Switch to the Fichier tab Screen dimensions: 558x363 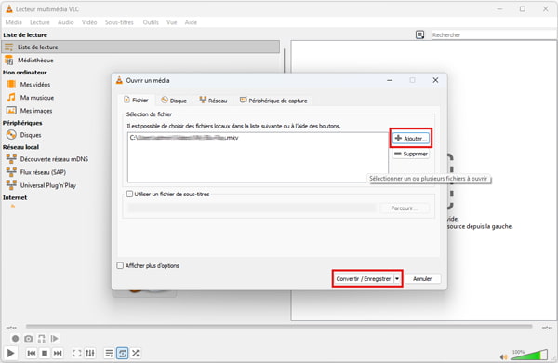tap(136, 101)
